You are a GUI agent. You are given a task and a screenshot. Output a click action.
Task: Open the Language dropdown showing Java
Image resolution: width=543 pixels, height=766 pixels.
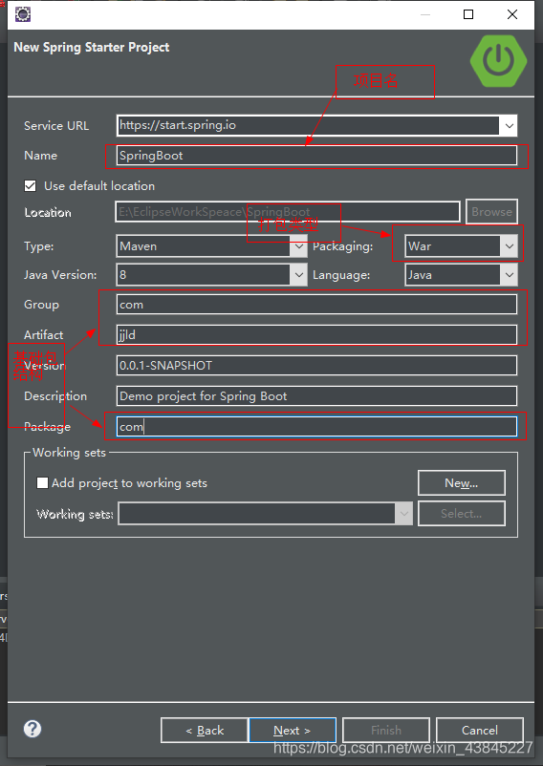click(x=461, y=275)
